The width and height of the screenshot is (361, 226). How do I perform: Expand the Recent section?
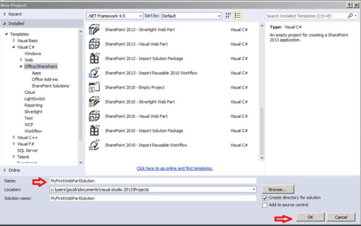(4, 14)
